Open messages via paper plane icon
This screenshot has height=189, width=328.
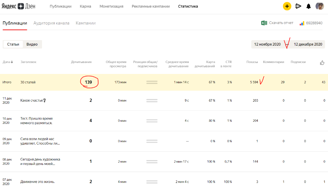coord(298,6)
